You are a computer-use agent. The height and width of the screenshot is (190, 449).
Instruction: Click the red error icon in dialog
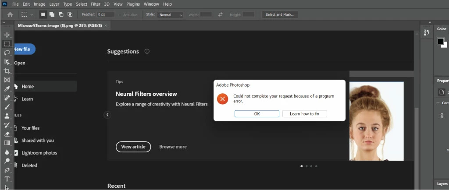[222, 99]
